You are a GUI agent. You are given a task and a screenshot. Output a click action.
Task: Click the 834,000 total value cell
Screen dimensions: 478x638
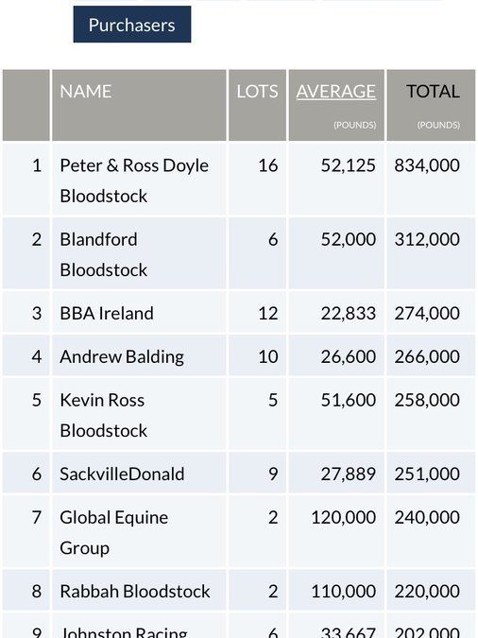click(x=427, y=165)
